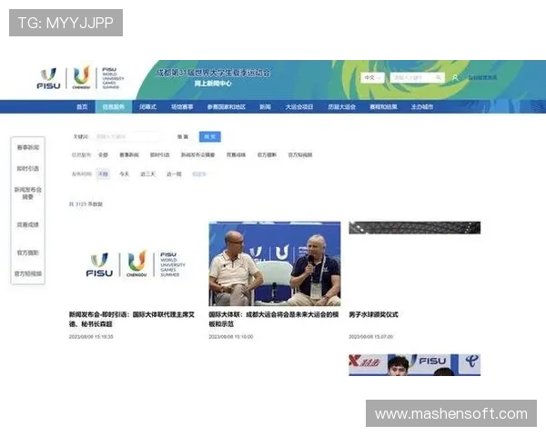Select 竞赛成绩 in the left sidebar
This screenshot has height=436, width=546.
(x=27, y=224)
